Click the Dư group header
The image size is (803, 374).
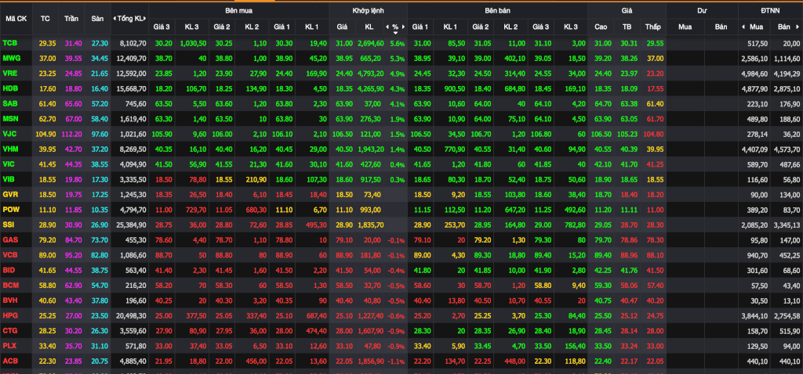702,10
